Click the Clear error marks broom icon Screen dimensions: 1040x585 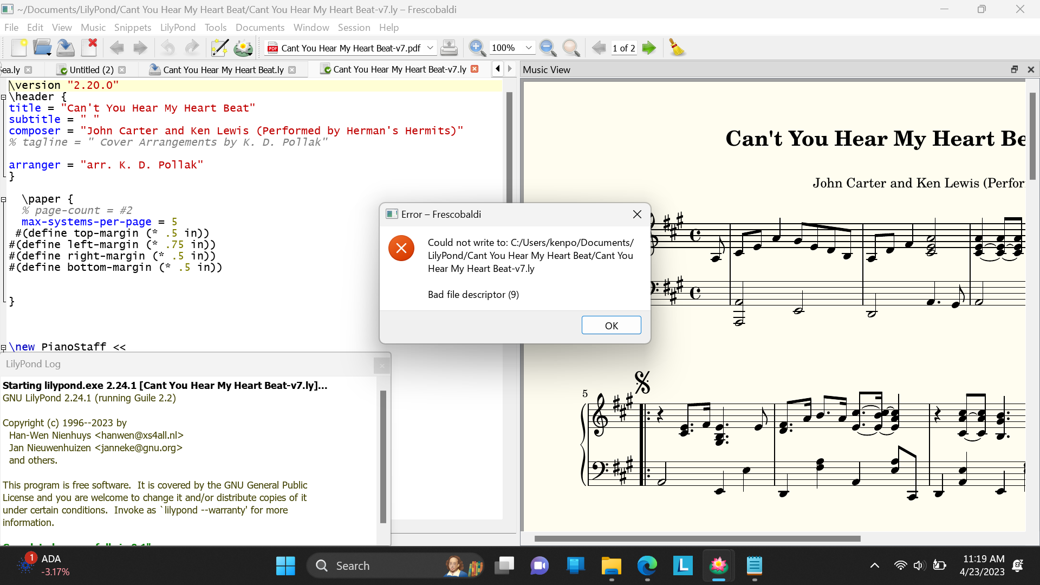[x=677, y=48]
